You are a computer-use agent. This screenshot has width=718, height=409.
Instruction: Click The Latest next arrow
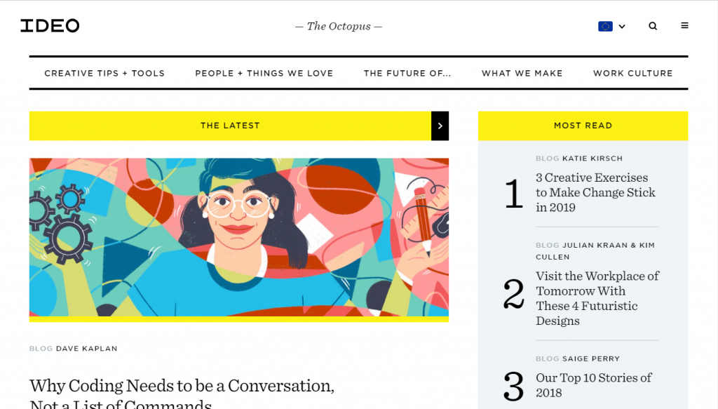[440, 126]
